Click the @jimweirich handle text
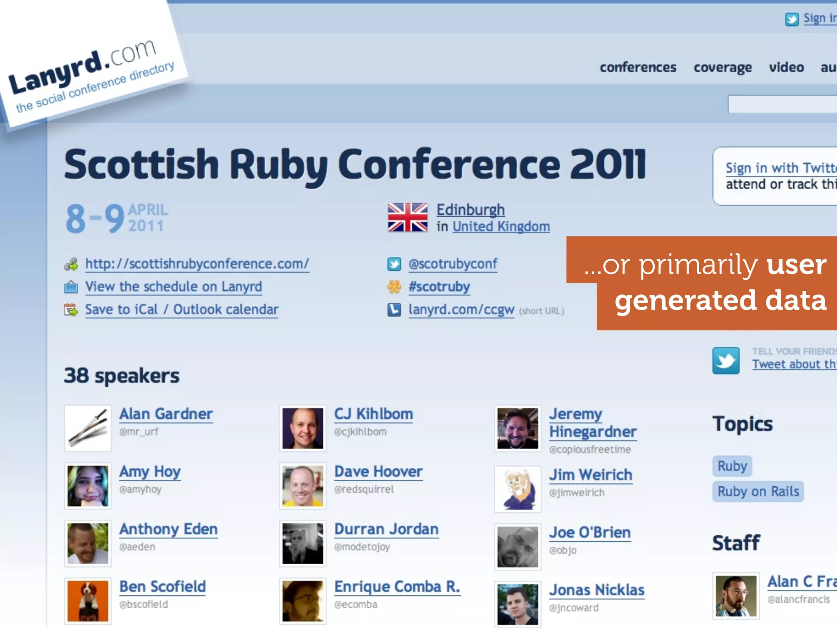The height and width of the screenshot is (628, 837). pos(577,493)
